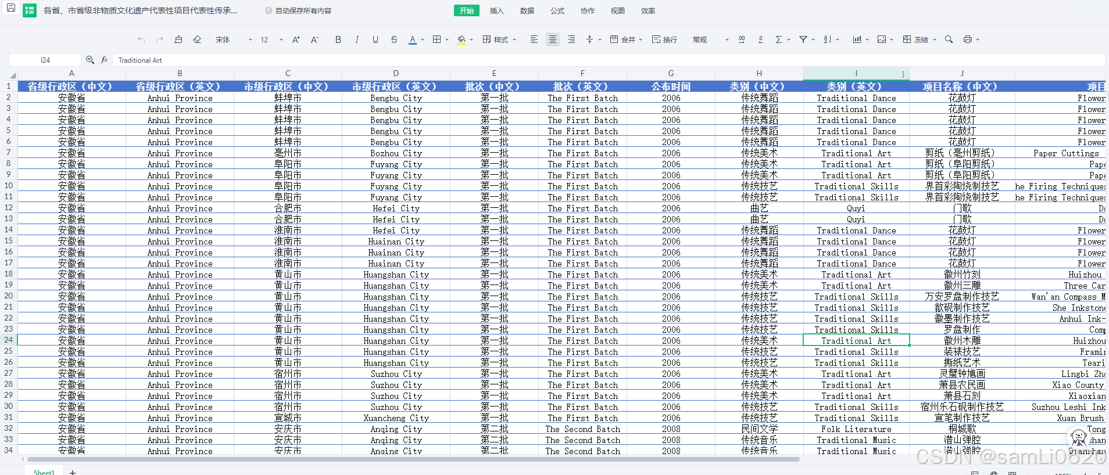Viewport: 1109px width, 475px height.
Task: Increase font size with A+ icon
Action: click(x=296, y=39)
